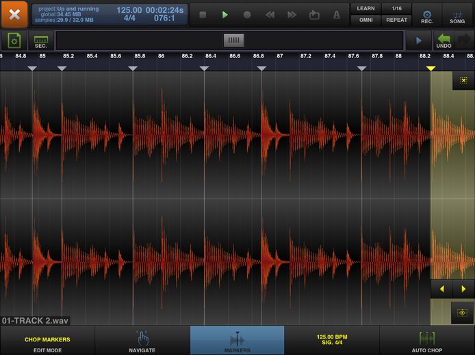This screenshot has width=475, height=355.
Task: Click the project: Up and running label
Action: point(68,9)
